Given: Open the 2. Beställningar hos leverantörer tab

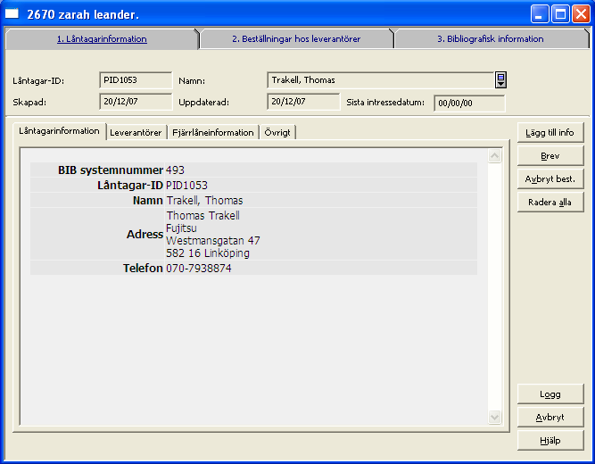Looking at the screenshot, I should (296, 38).
